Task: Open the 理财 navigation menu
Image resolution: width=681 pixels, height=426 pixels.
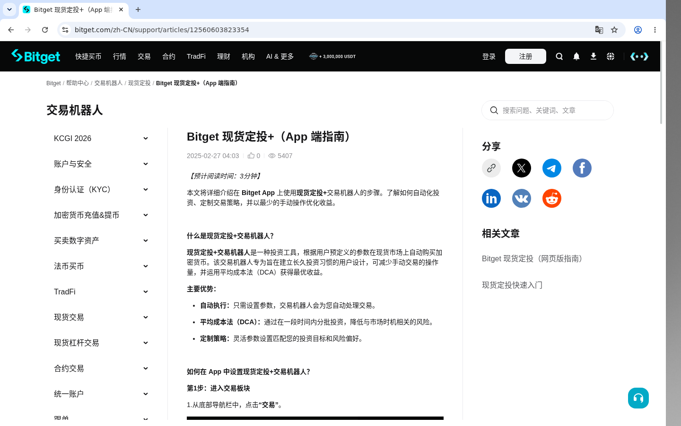Action: pyautogui.click(x=223, y=56)
